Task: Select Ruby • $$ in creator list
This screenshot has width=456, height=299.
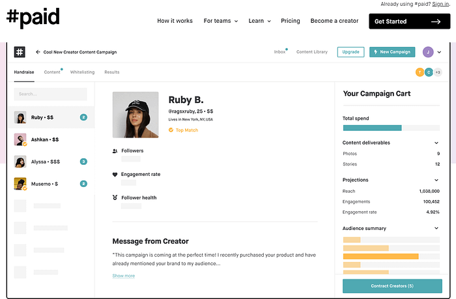Action: pyautogui.click(x=51, y=117)
